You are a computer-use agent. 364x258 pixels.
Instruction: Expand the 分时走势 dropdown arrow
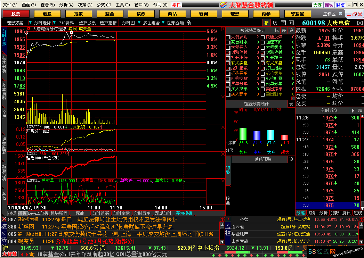(x=54, y=23)
